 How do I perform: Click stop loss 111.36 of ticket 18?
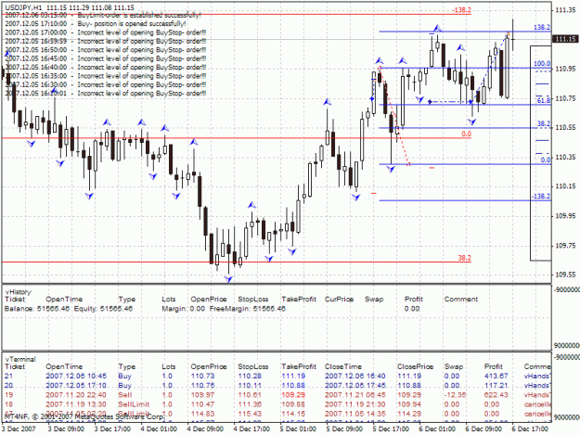[250, 404]
